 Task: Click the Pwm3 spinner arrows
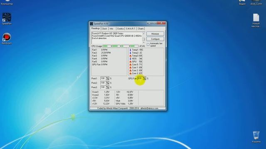pos(107,87)
